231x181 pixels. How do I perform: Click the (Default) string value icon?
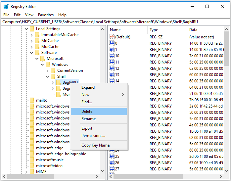[112, 37]
